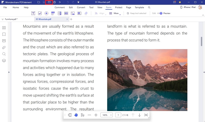Go to previous page with up arrow

(x=133, y=115)
